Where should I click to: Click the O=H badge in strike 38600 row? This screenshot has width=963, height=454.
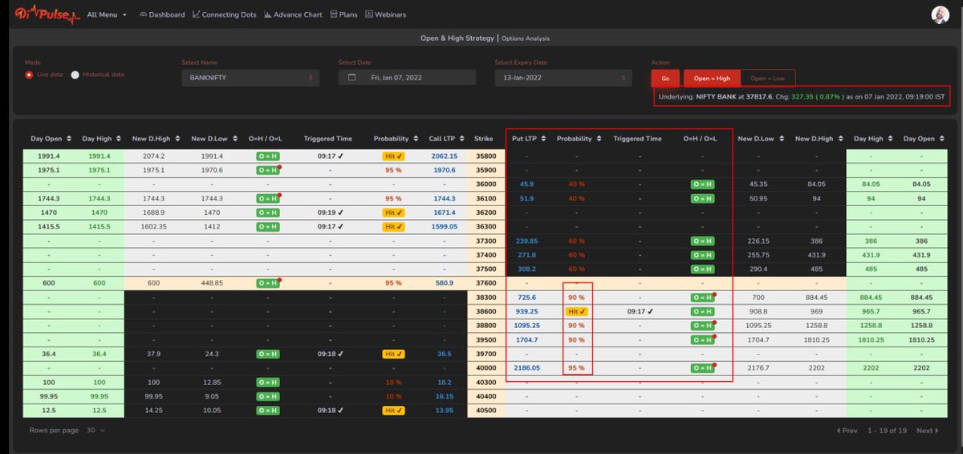702,311
